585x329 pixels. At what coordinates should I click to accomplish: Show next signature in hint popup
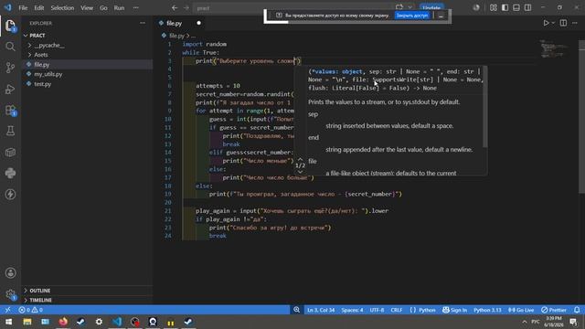point(301,172)
